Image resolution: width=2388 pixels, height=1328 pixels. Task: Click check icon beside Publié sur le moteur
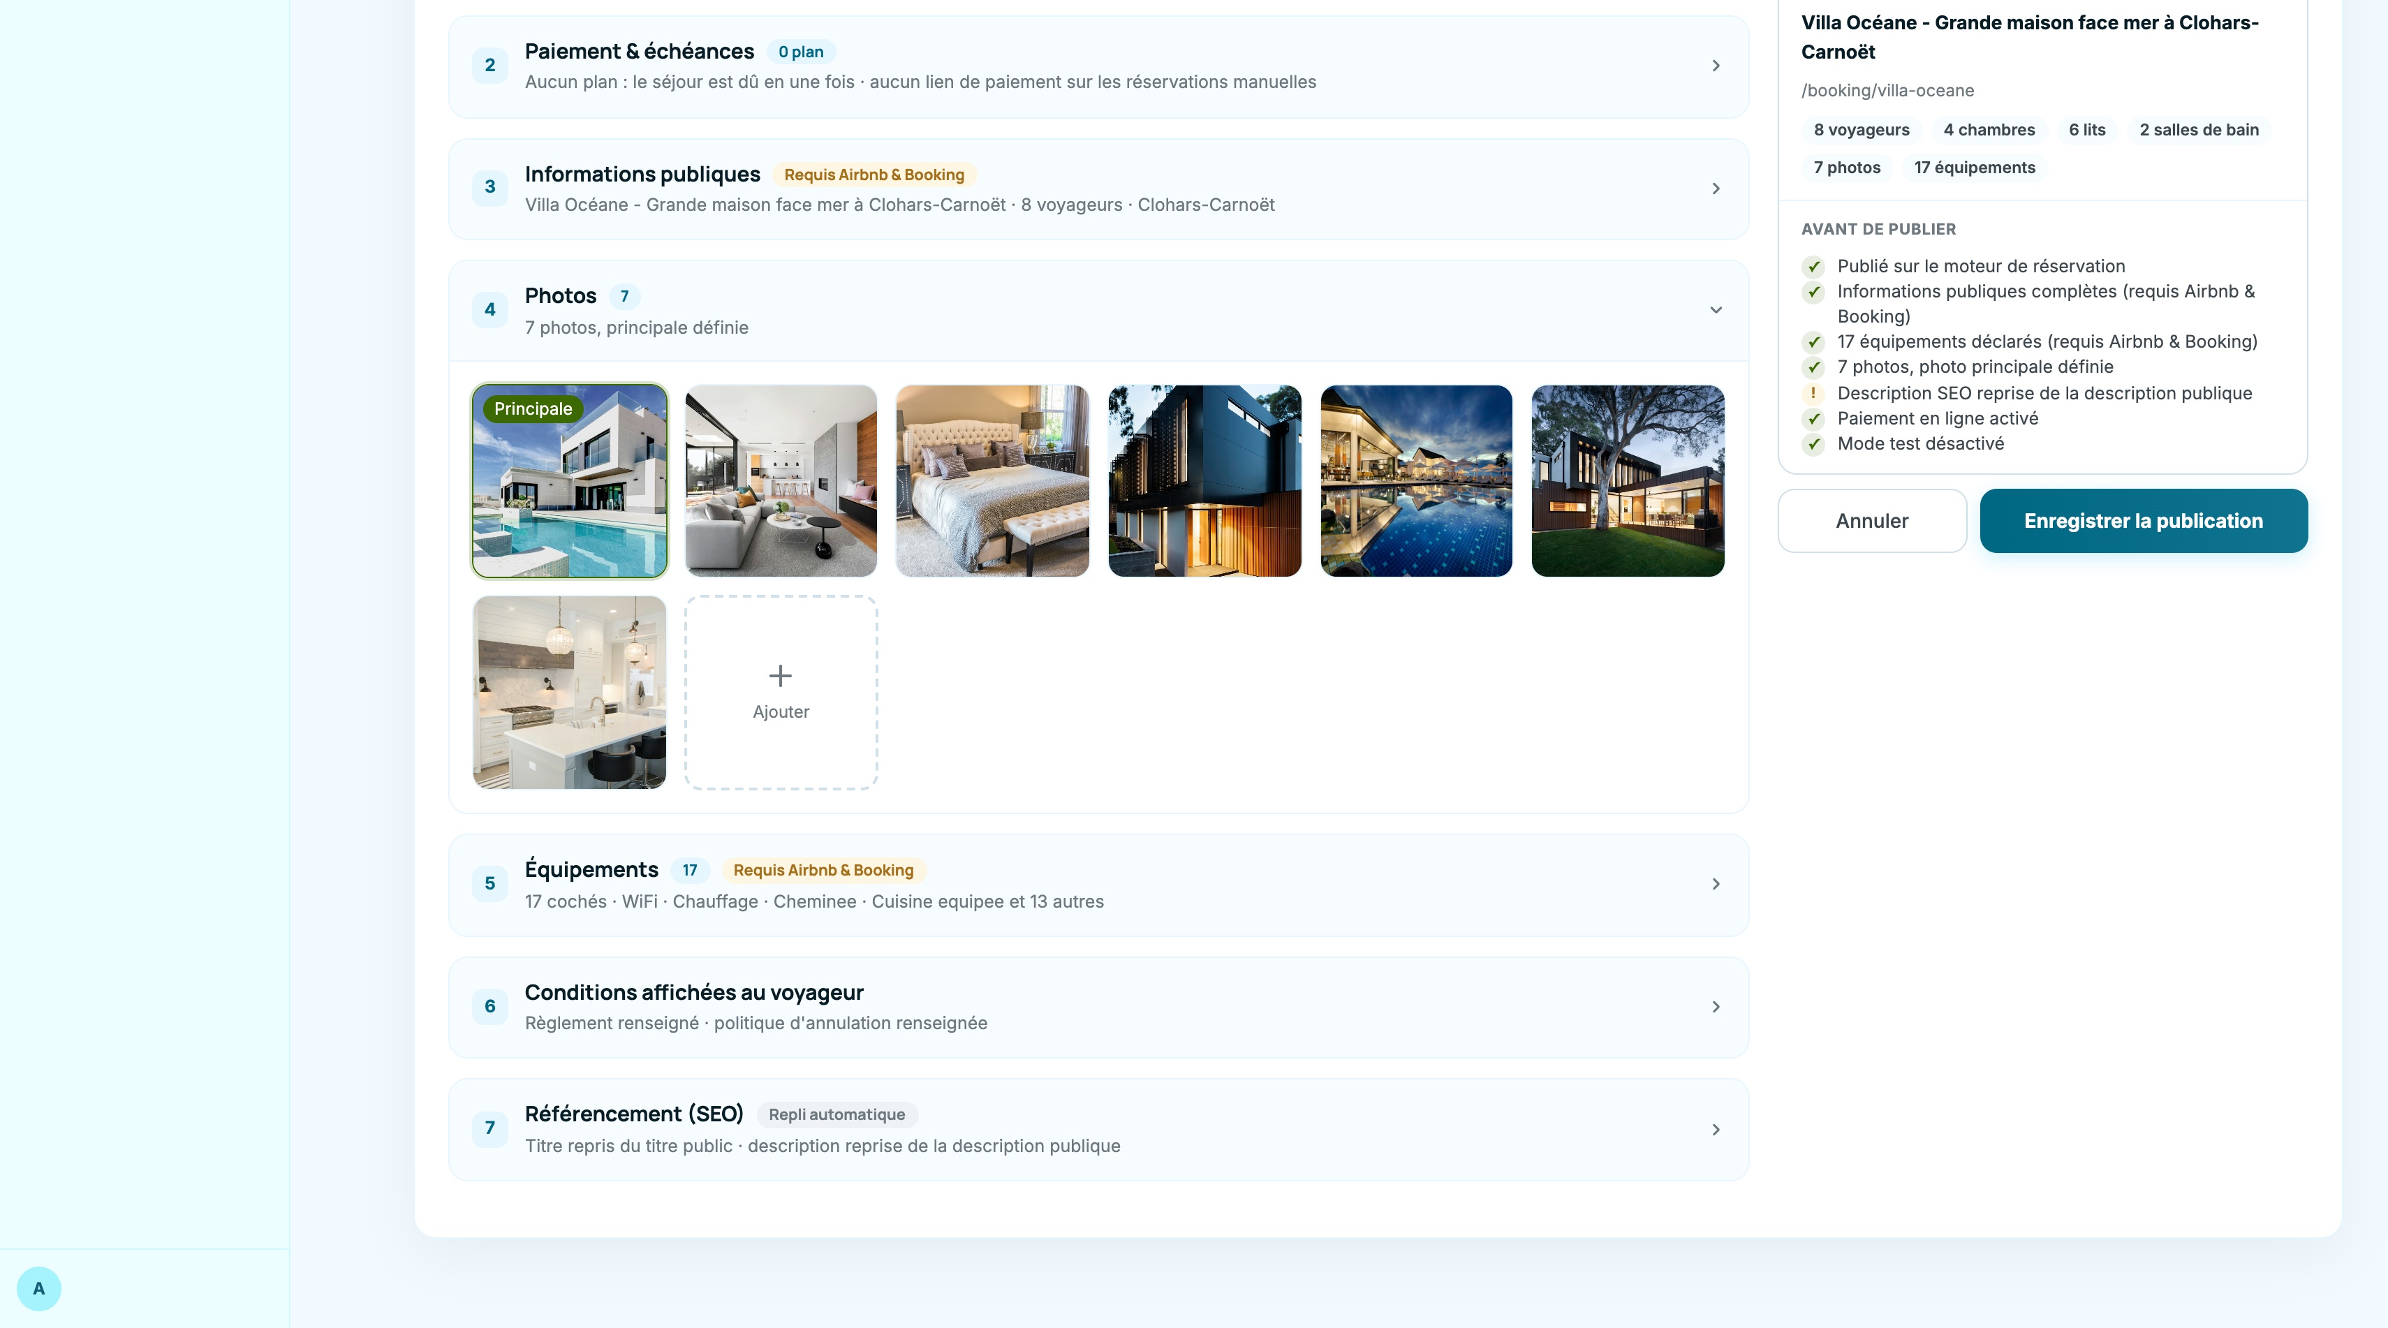1813,267
